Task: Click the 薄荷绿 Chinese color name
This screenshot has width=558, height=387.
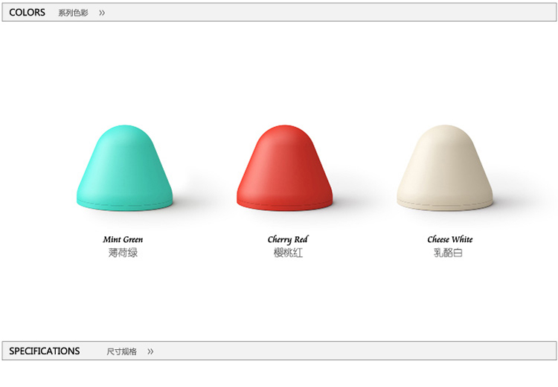Action: click(x=123, y=253)
